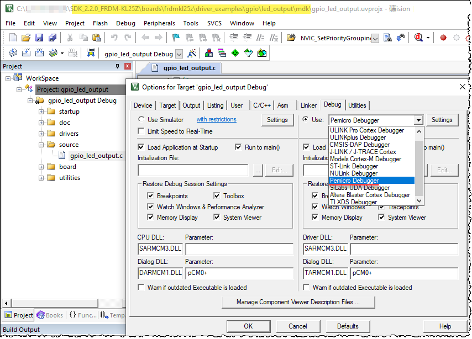Image resolution: width=472 pixels, height=339 pixels.
Task: Expand startup folder
Action: tap(41, 112)
